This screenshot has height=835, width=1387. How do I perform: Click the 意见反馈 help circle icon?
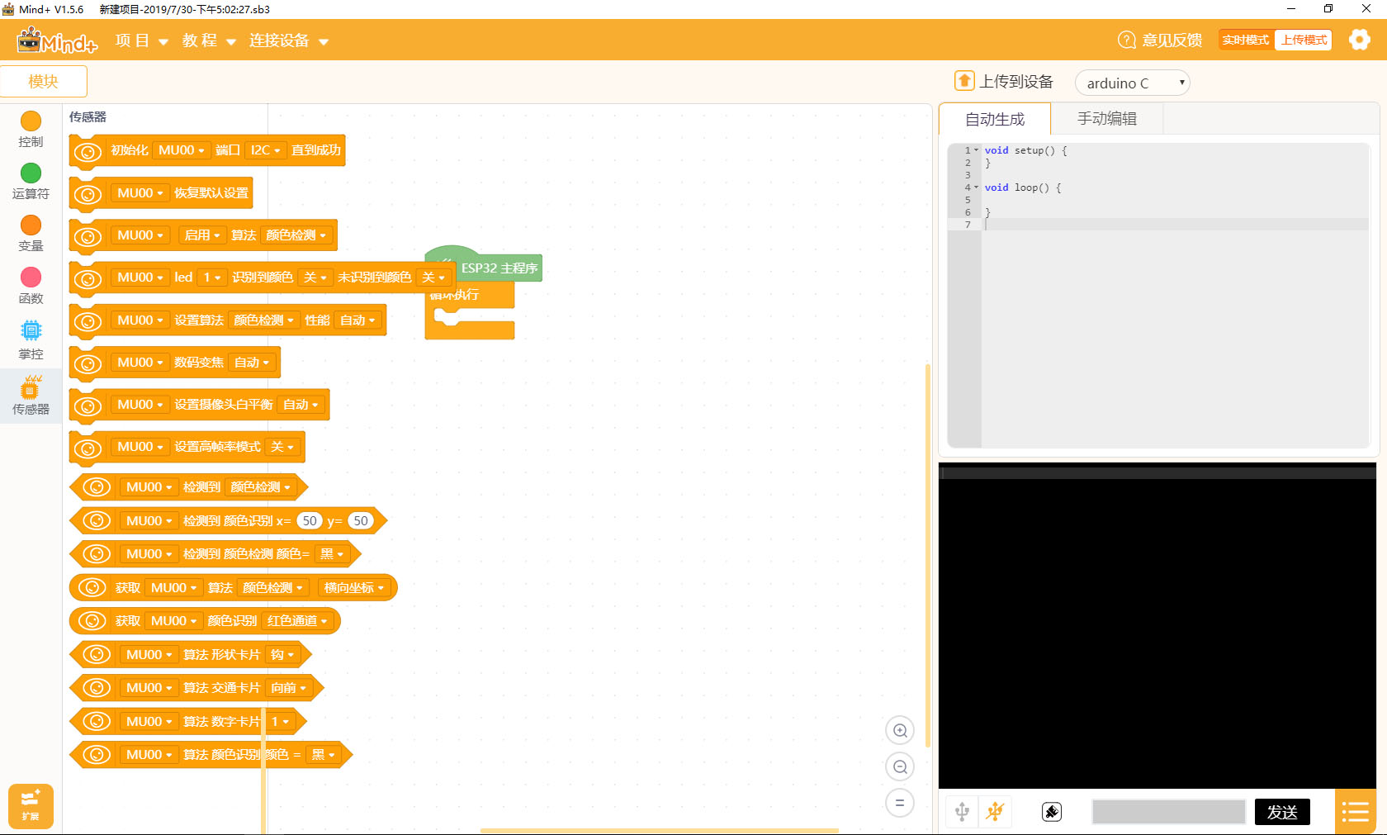coord(1127,40)
